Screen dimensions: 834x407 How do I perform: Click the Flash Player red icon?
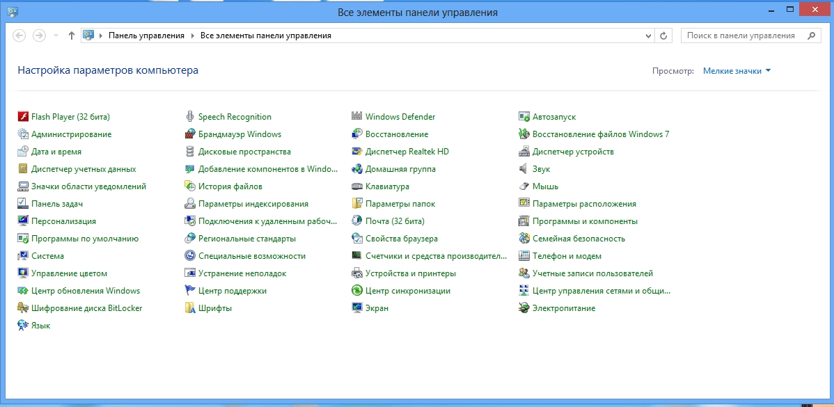click(x=23, y=117)
